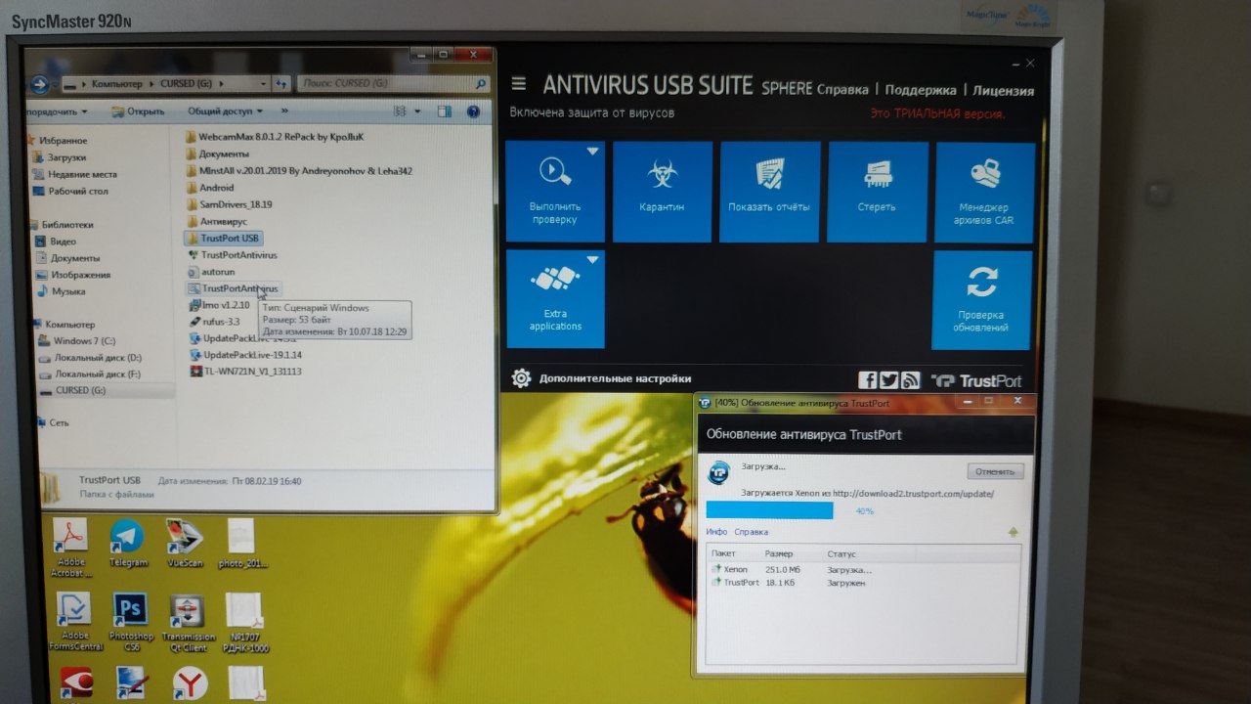The image size is (1251, 704).
Task: Select the 'WebcamMax 8.0.1.2 RePack' folder
Action: (x=273, y=137)
